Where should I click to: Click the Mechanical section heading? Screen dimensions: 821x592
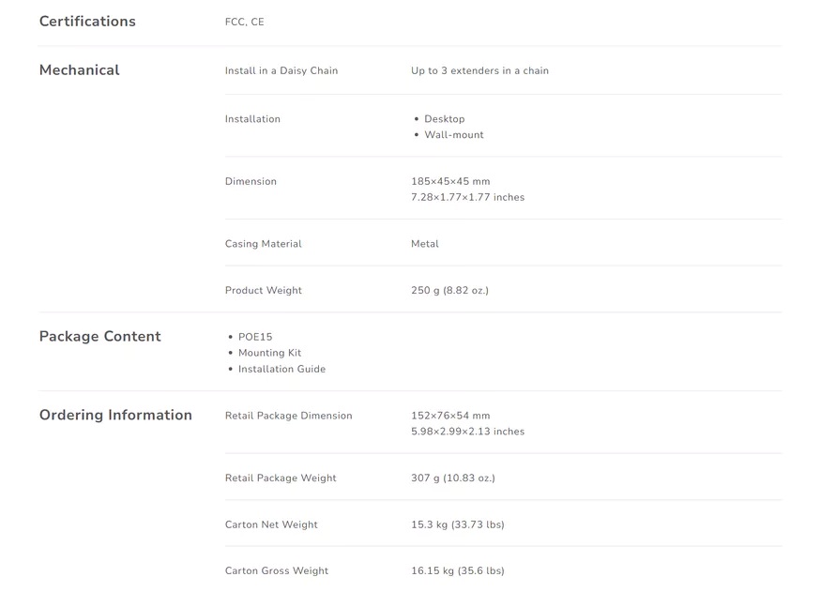80,70
